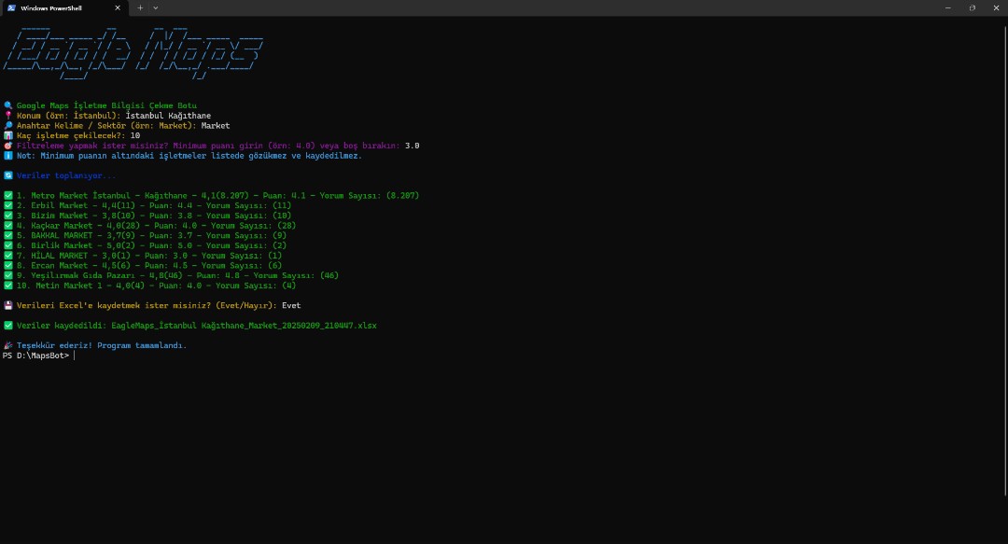Click the 'Yeşilırmak Gıda Pazarı' result line
Viewport: 1008px width, 544px height.
coord(177,275)
